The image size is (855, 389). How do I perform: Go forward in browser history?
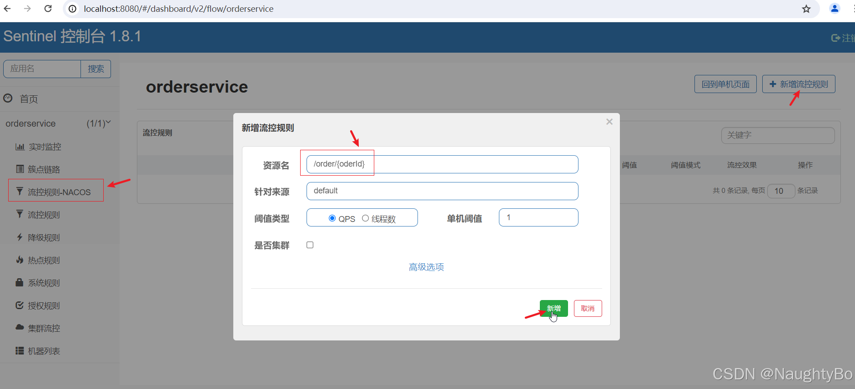[x=27, y=9]
